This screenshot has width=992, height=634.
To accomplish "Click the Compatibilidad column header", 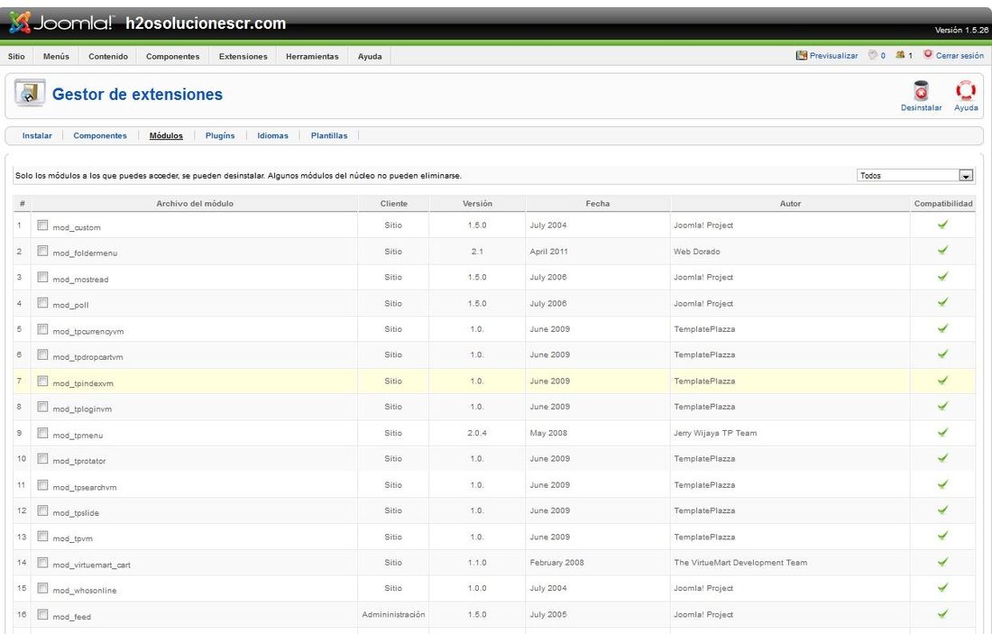I will [x=942, y=203].
